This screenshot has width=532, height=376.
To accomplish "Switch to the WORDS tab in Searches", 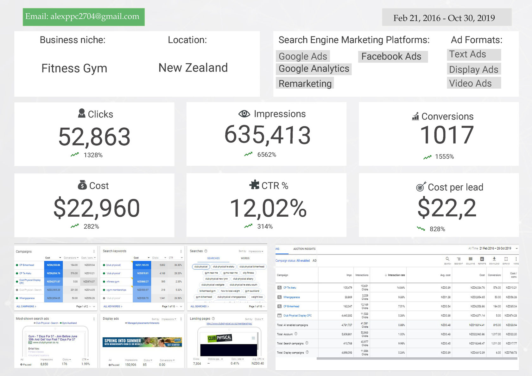I will 245,258.
